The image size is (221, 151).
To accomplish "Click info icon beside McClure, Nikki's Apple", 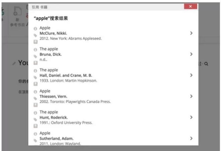I will [x=35, y=29].
